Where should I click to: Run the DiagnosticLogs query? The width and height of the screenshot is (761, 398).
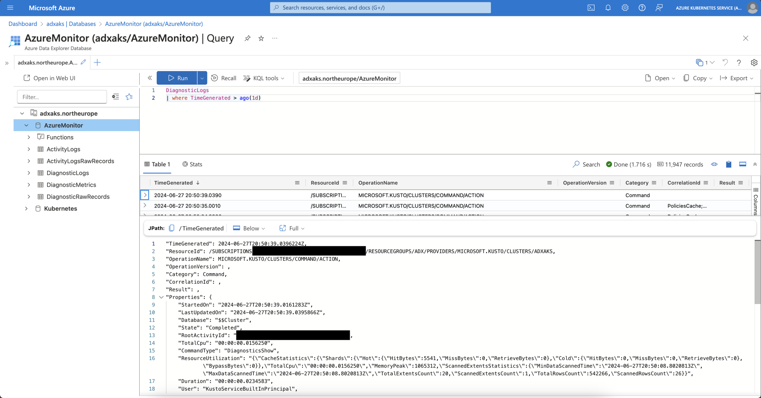pyautogui.click(x=178, y=78)
